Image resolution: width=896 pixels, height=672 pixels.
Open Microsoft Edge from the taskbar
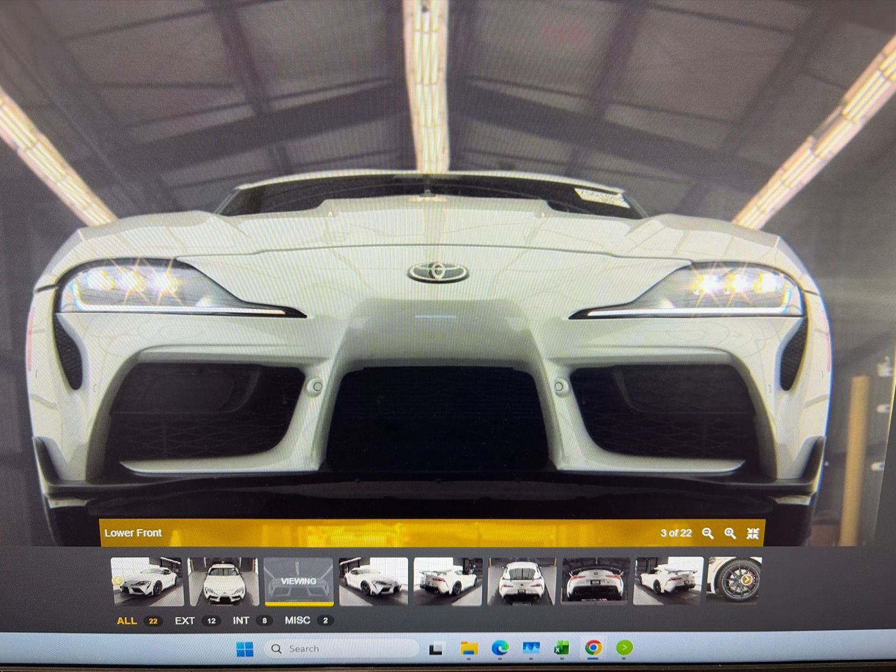tap(500, 648)
